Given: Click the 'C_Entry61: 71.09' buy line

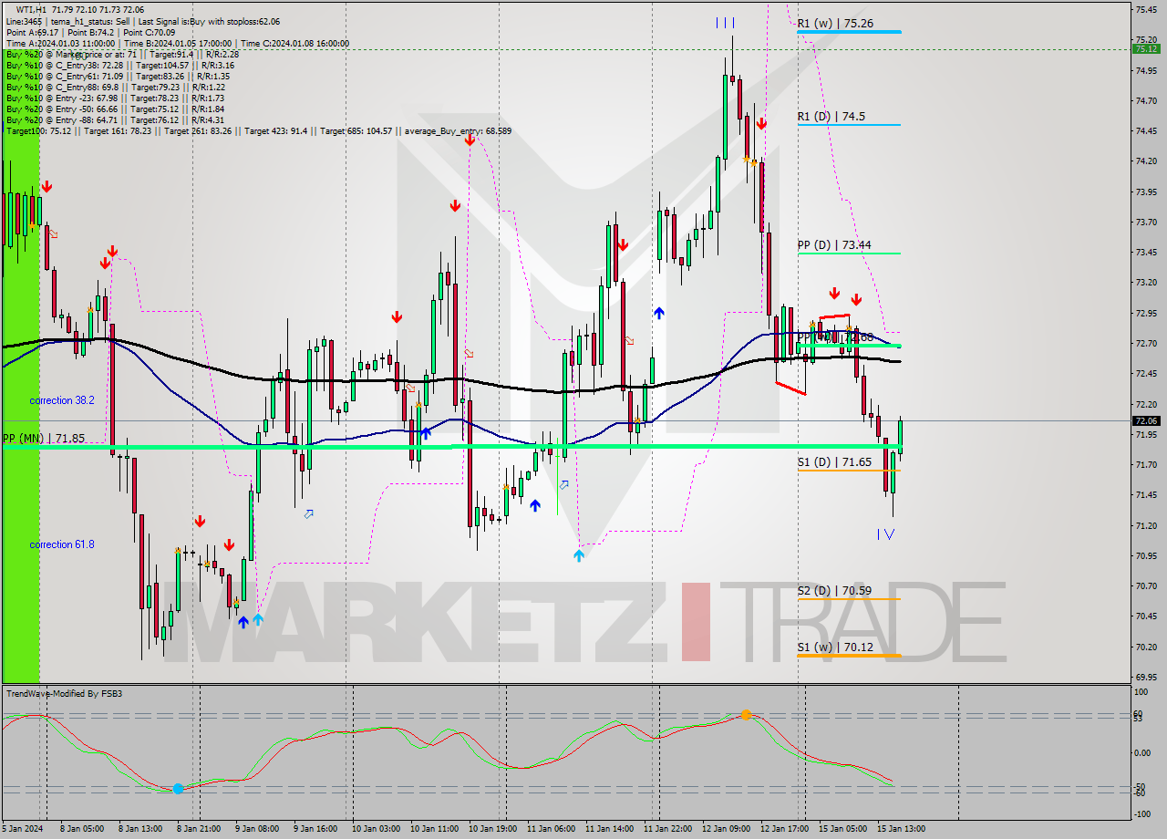Looking at the screenshot, I should pyautogui.click(x=119, y=76).
